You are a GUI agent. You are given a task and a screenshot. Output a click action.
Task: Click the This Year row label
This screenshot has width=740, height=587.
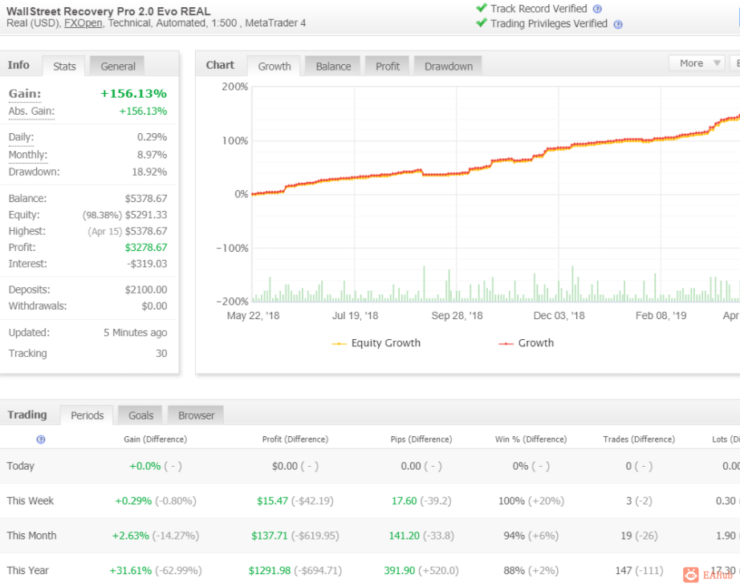point(27,570)
